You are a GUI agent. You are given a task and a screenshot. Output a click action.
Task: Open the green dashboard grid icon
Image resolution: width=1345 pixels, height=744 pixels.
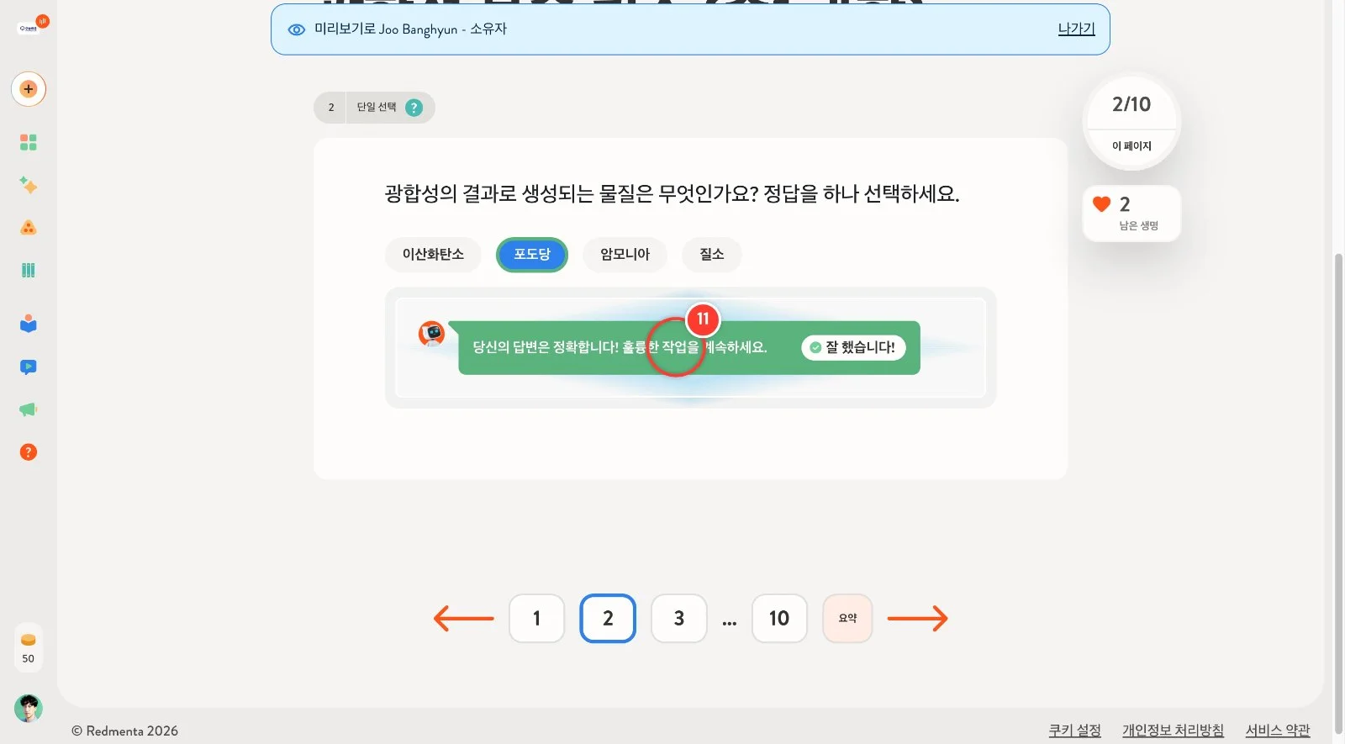click(x=29, y=142)
